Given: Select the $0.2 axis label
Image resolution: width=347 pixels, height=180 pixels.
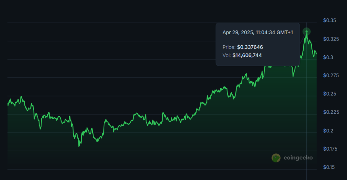Looking at the screenshot, I should 328,131.
